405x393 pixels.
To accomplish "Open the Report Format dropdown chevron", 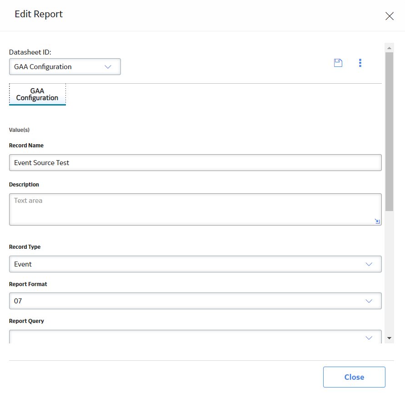I will tap(369, 301).
